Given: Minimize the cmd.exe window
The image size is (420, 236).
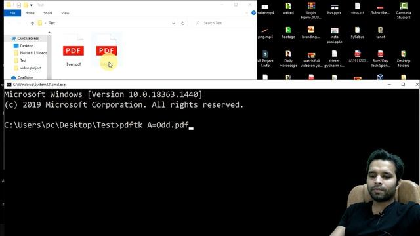Looking at the screenshot, I should tap(389, 85).
